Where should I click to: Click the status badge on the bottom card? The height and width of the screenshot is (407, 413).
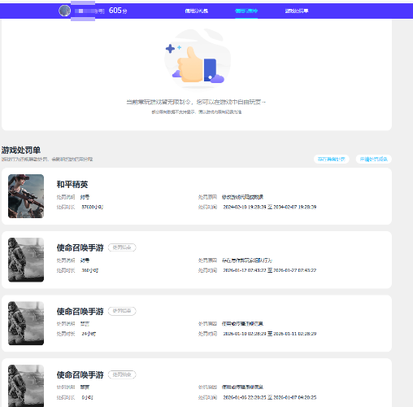click(122, 374)
